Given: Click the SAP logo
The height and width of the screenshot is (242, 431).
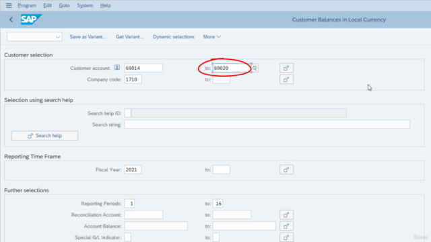Looking at the screenshot, I should coord(32,19).
